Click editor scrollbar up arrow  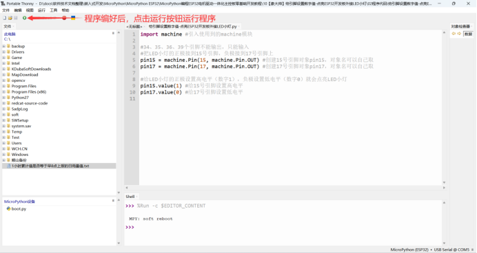[x=444, y=32]
